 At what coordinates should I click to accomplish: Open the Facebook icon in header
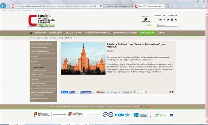(x=164, y=19)
